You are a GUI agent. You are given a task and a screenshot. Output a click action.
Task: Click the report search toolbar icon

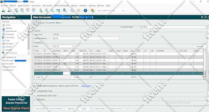pos(72,10)
